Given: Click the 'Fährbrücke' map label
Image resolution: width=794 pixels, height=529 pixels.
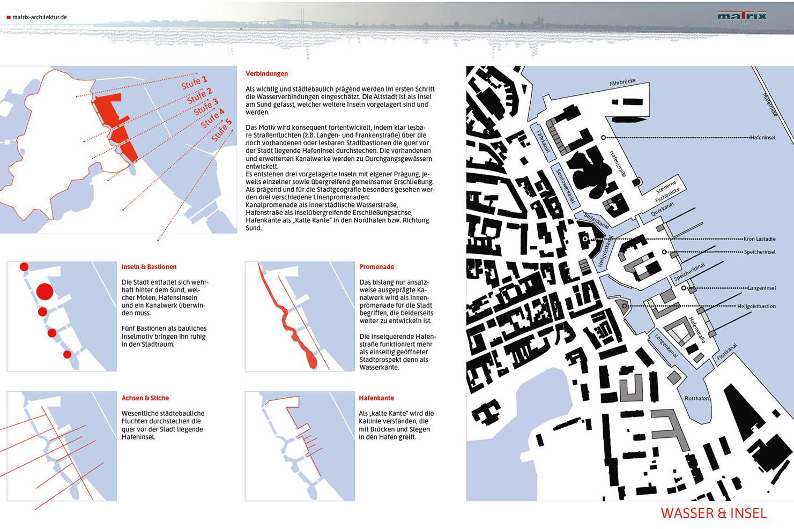Looking at the screenshot, I should pos(622,82).
